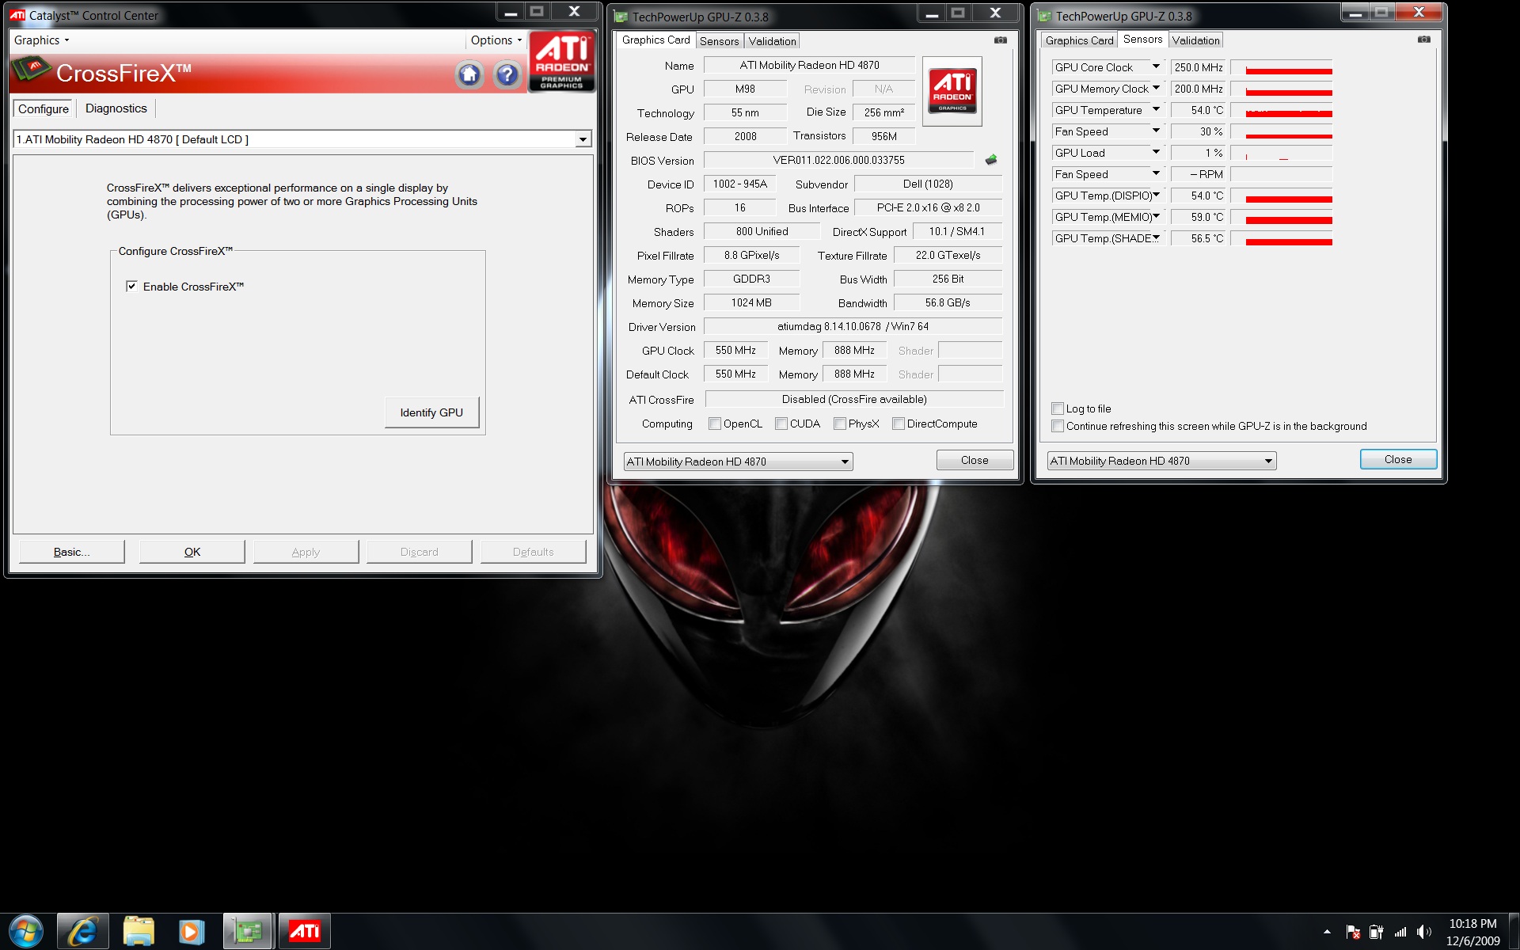The height and width of the screenshot is (950, 1520).
Task: Click Basic... button in Catalyst
Action: coord(71,552)
